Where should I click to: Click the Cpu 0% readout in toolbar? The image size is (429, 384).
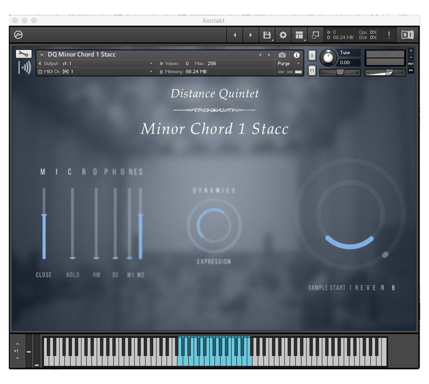click(368, 32)
